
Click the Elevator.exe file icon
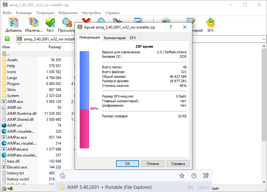click(4, 167)
